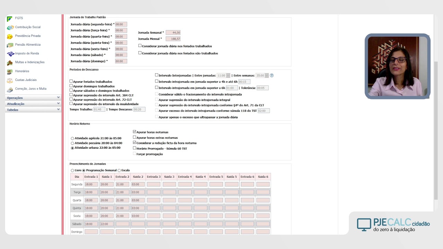This screenshot has width=443, height=249.
Task: Open the Imposto de Renda icon
Action: coord(10,54)
